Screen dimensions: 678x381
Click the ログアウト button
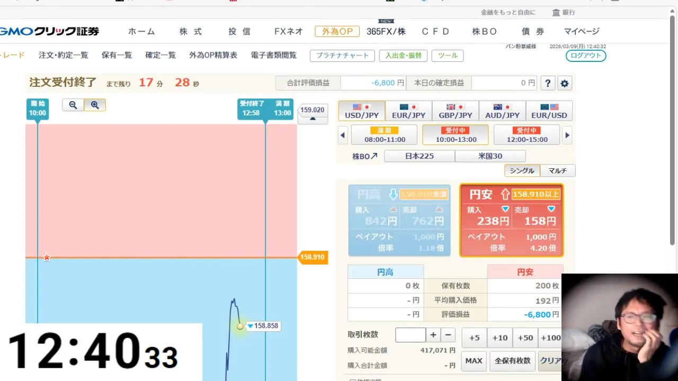click(x=586, y=56)
